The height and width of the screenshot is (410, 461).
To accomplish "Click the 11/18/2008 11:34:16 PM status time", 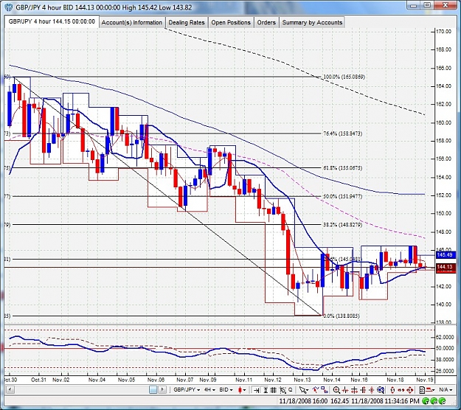I will tap(385, 401).
